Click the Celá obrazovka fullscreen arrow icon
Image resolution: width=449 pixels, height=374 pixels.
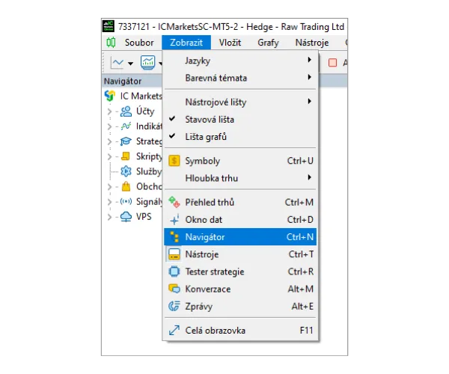pos(174,330)
